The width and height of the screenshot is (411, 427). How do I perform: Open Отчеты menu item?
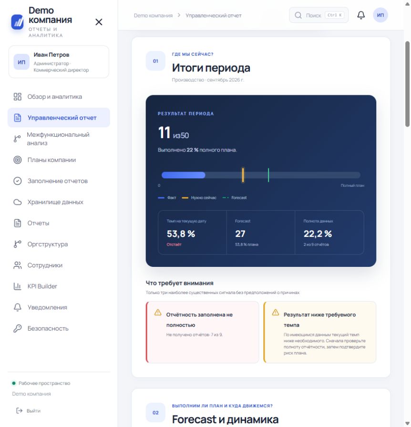(x=59, y=223)
